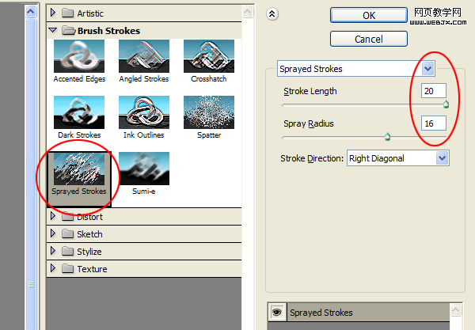This screenshot has height=330, width=475.
Task: Click the Stroke Length slider handle
Action: [446, 104]
